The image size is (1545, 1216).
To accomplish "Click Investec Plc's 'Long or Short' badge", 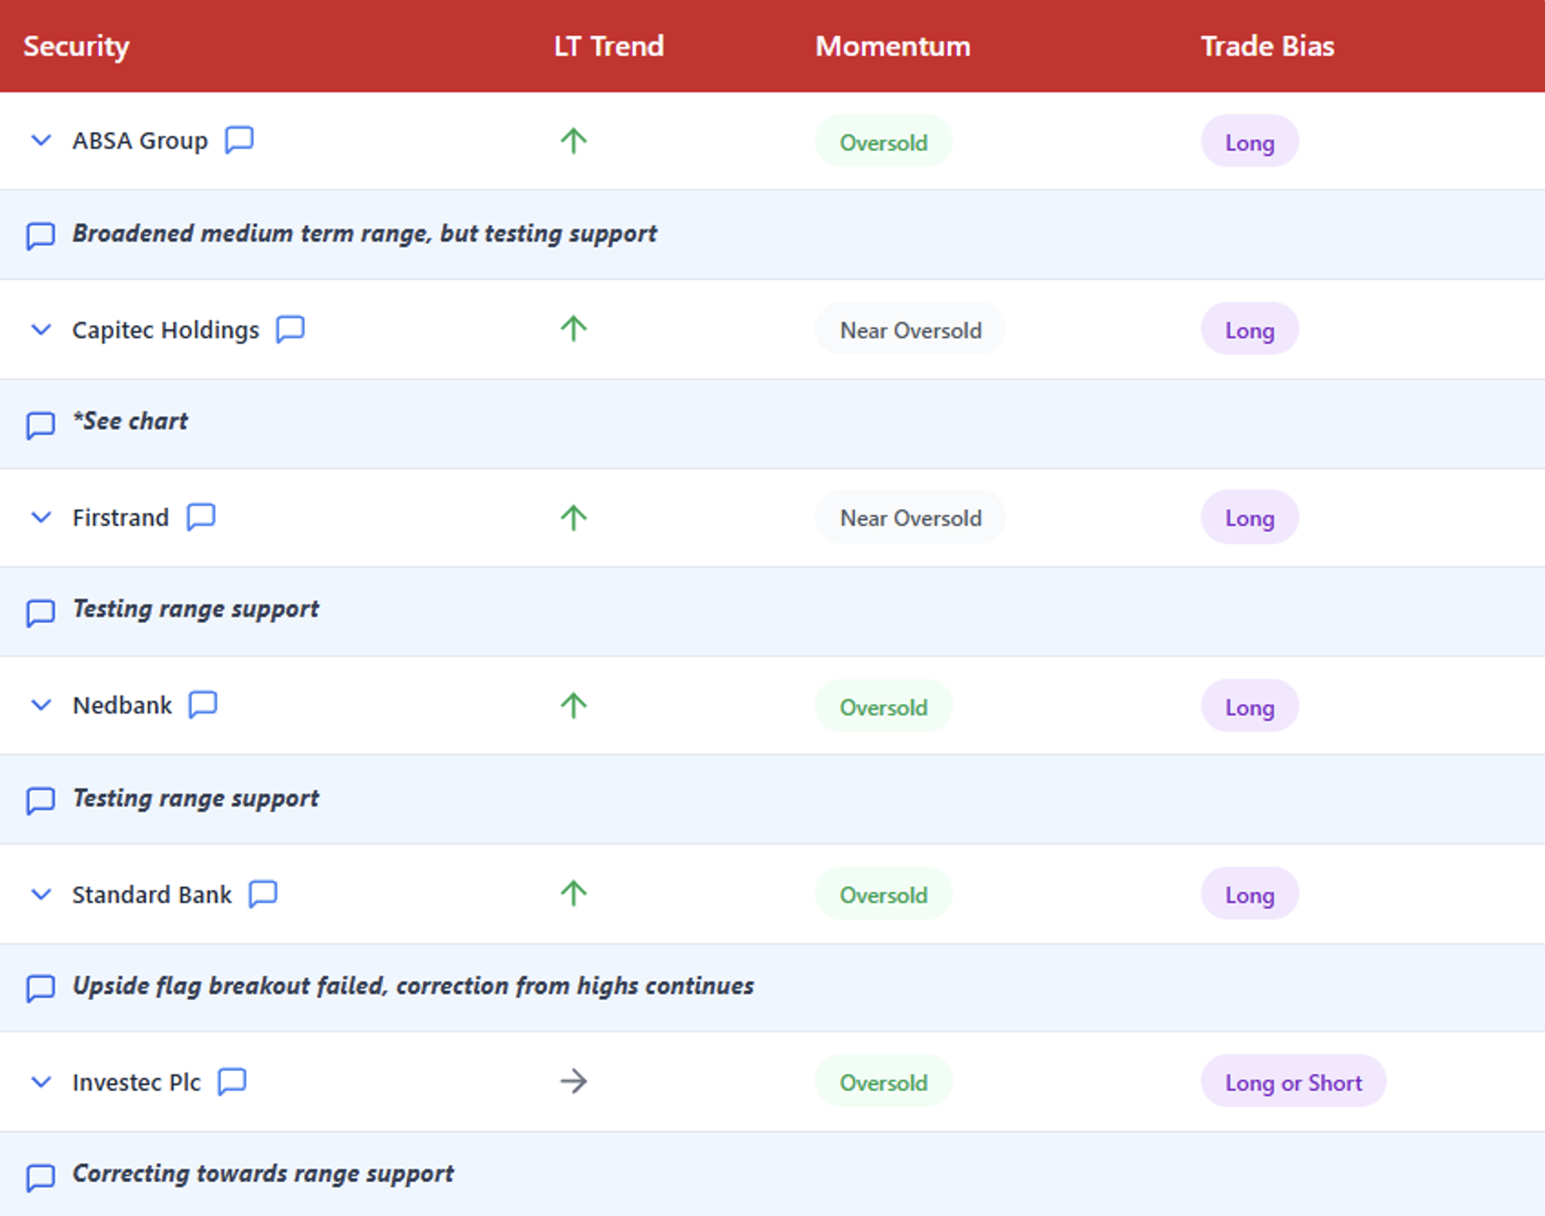I will [1294, 1082].
